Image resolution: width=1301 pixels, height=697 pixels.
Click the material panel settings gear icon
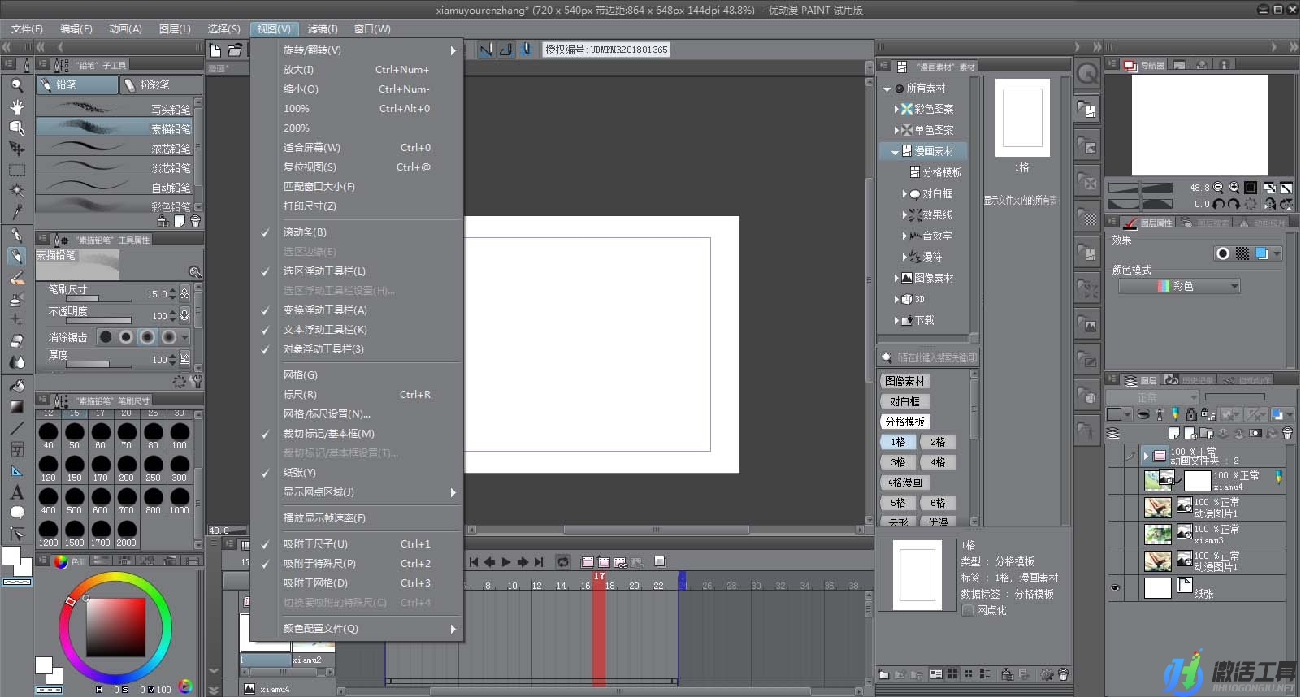1047,674
